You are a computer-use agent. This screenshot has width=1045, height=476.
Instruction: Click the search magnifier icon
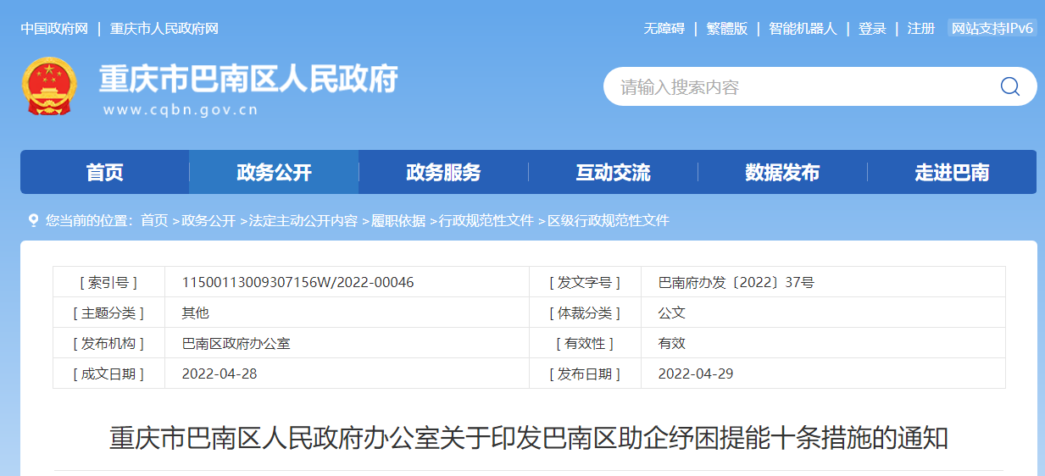(x=1009, y=87)
